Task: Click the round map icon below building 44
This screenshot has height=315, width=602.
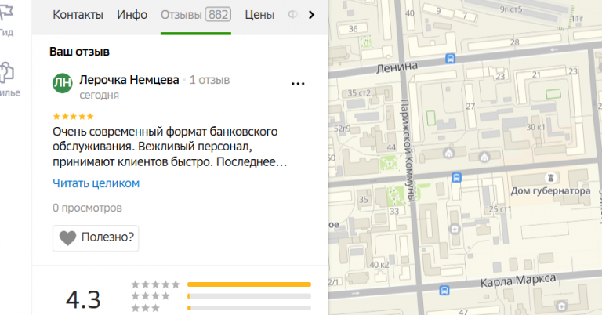Action: (x=448, y=153)
